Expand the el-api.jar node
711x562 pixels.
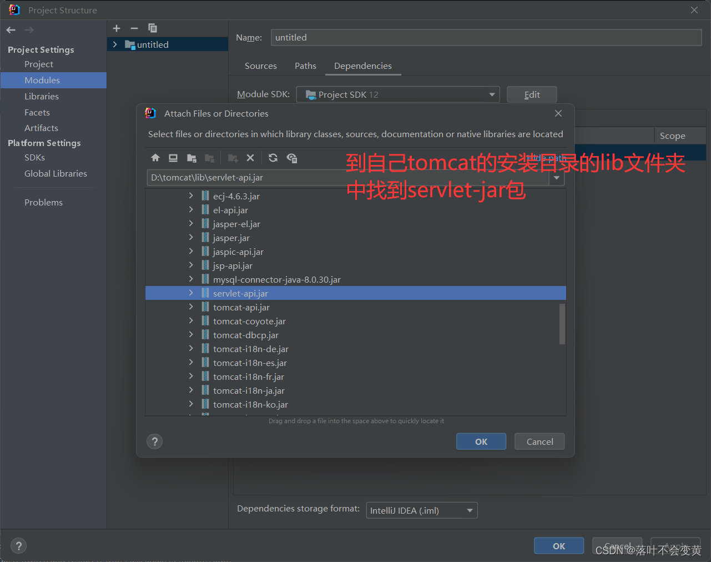[191, 209]
